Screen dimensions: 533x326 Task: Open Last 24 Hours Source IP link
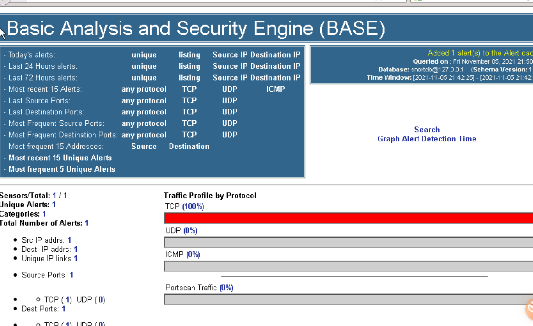click(x=231, y=66)
